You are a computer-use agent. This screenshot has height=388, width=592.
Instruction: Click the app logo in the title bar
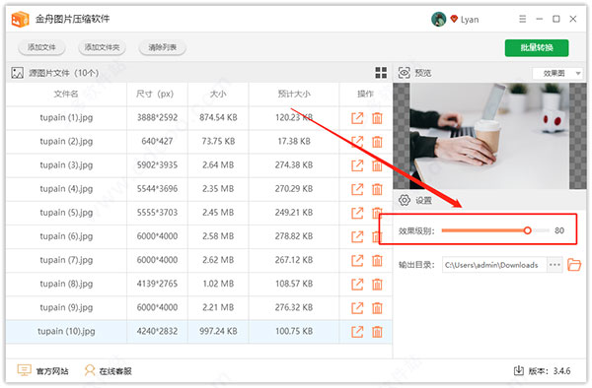(x=20, y=19)
